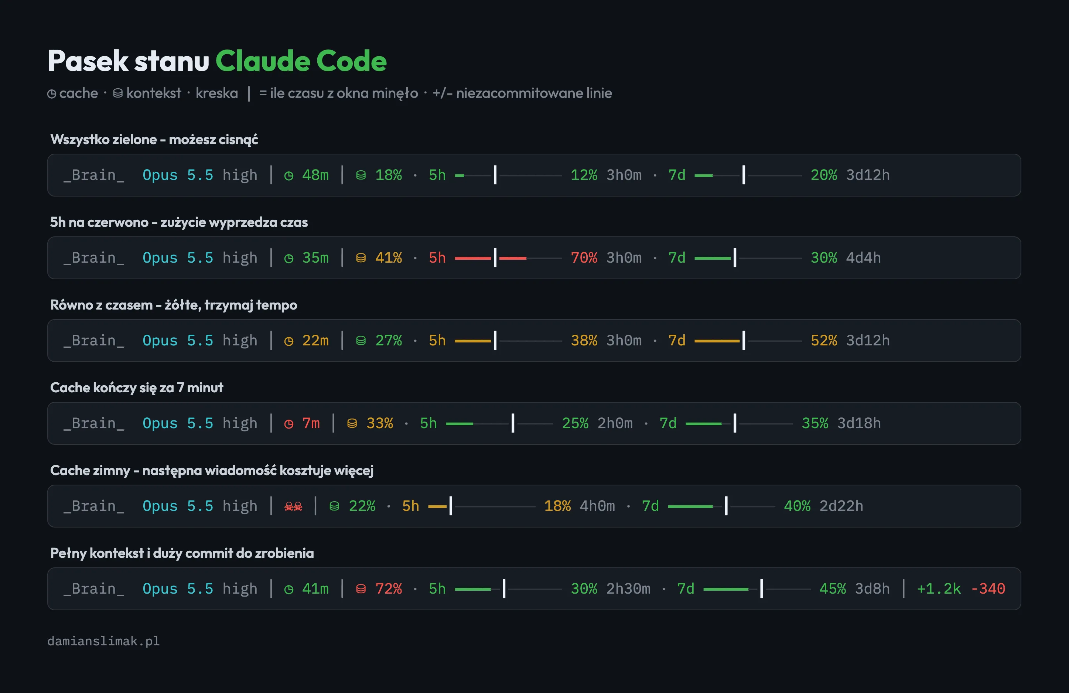The height and width of the screenshot is (693, 1069).
Task: Click the 3d18h weekly remaining text
Action: click(859, 423)
